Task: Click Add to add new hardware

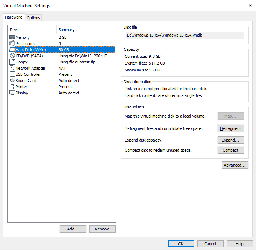Action: click(x=73, y=229)
